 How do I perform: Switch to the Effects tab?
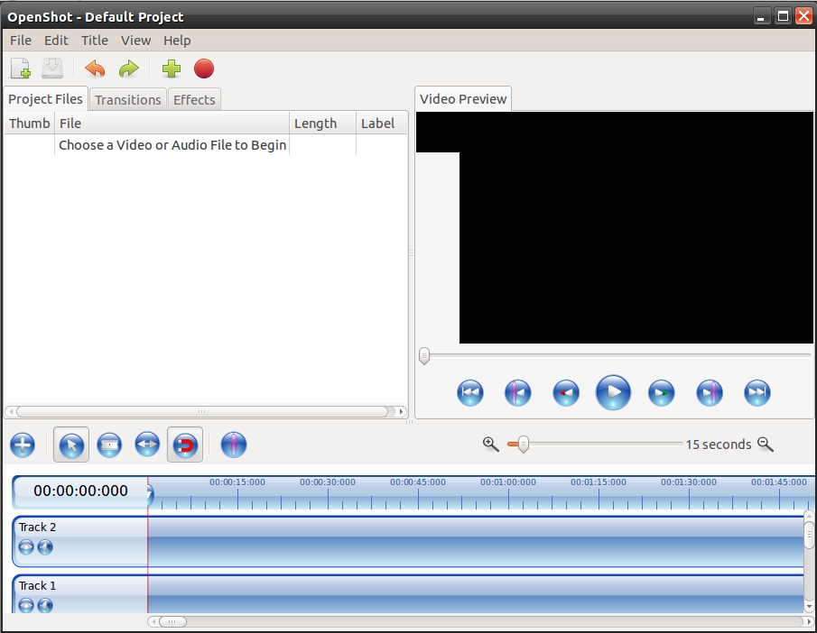tap(194, 99)
